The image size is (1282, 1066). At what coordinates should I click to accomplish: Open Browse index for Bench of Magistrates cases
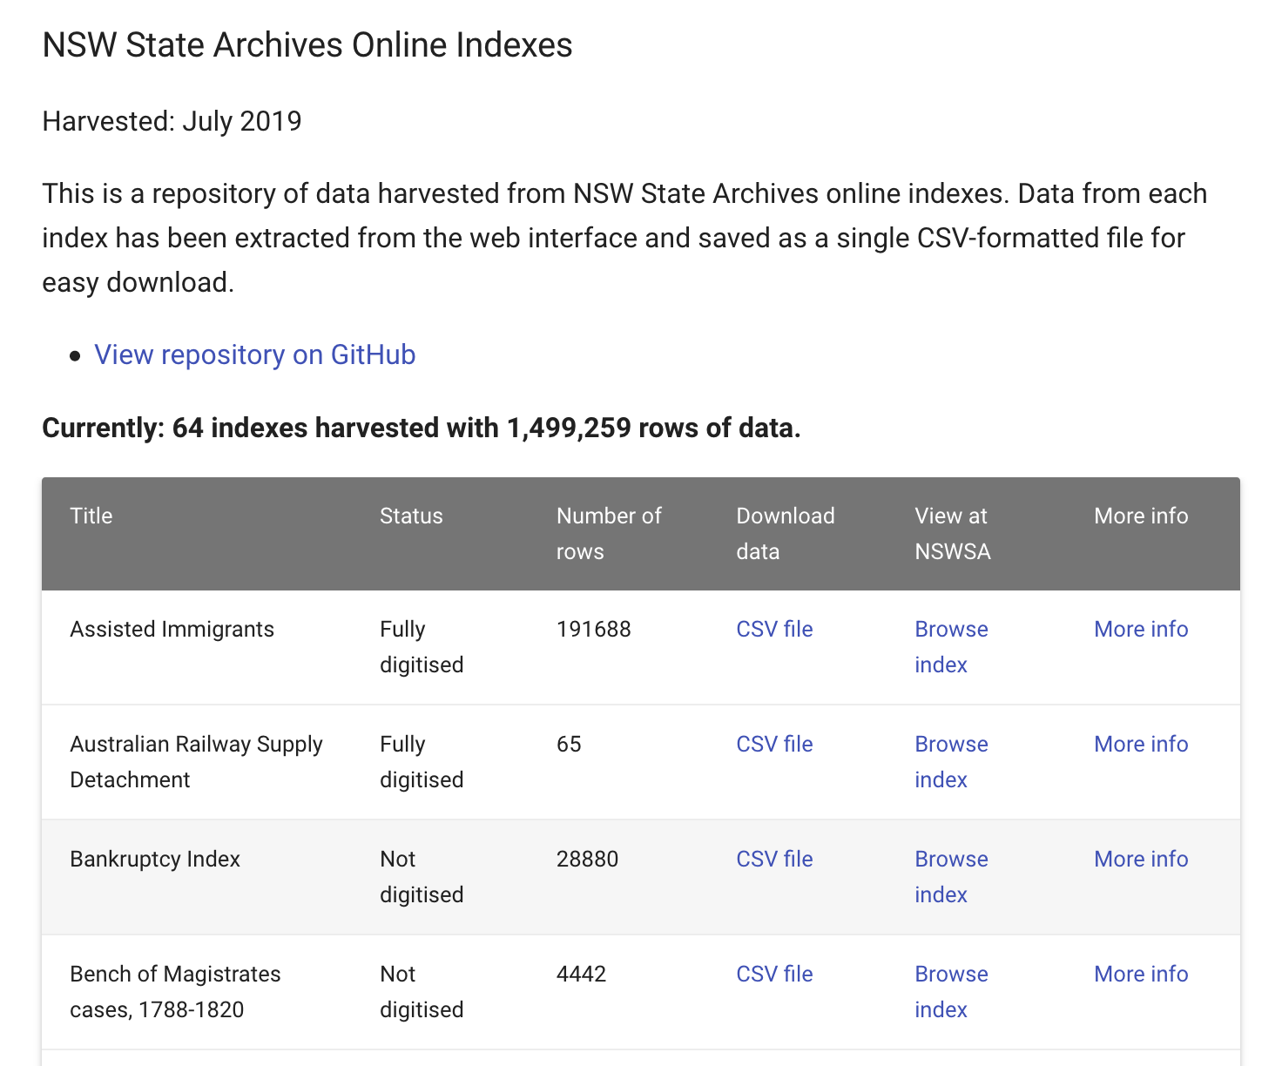click(x=951, y=992)
